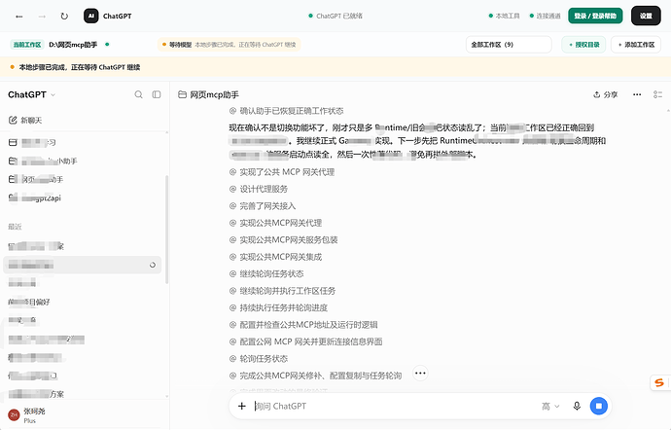Open recent chat ending in 目偏好
The height and width of the screenshot is (430, 671).
click(29, 302)
